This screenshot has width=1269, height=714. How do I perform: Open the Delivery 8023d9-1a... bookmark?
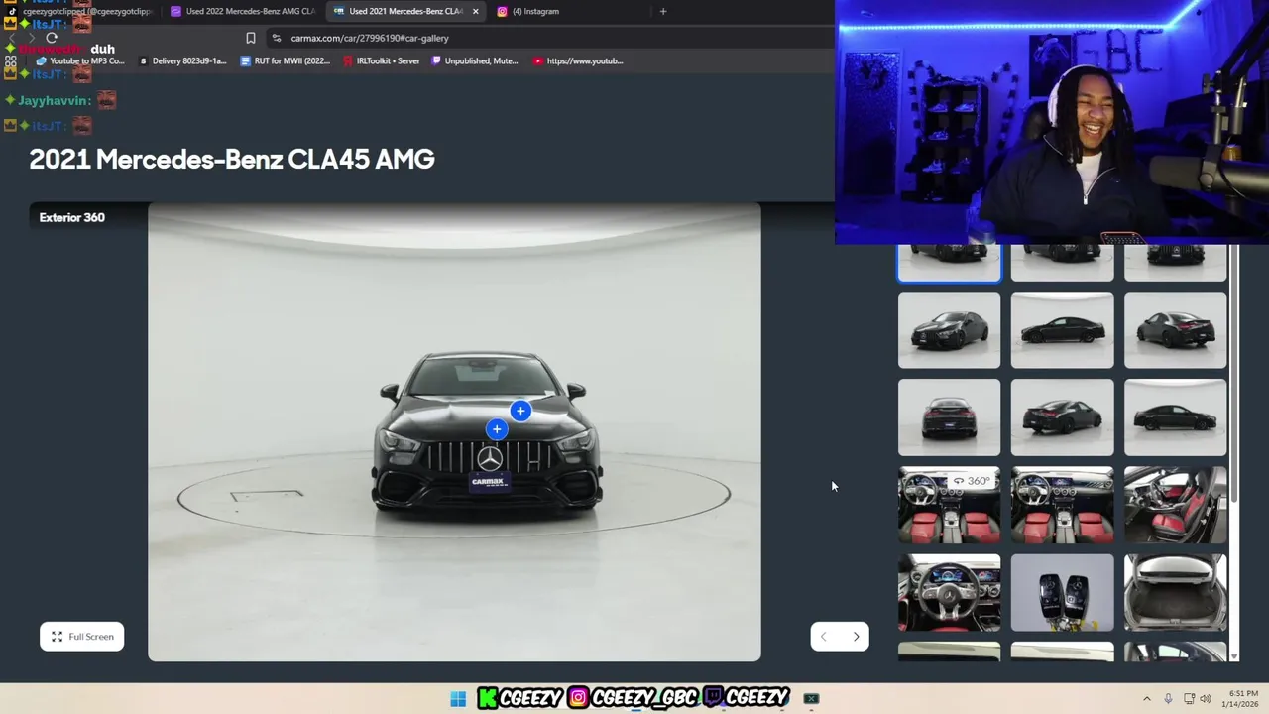182,60
